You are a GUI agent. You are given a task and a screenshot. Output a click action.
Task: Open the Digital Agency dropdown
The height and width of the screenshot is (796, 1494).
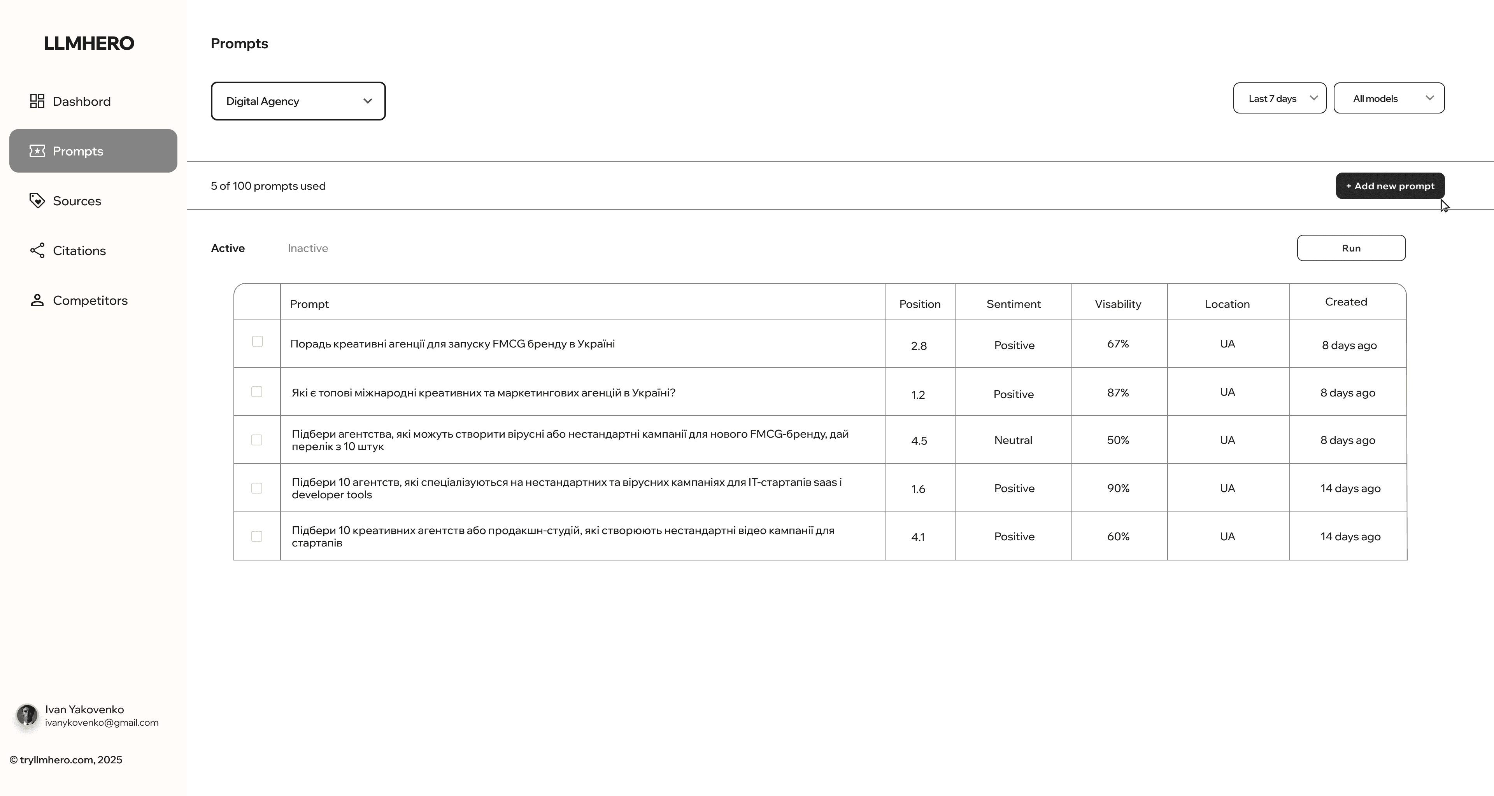(x=298, y=101)
